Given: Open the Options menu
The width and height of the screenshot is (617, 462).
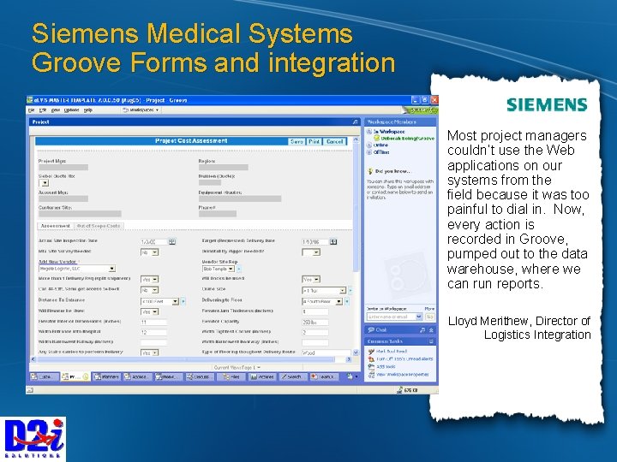Looking at the screenshot, I should [71, 110].
